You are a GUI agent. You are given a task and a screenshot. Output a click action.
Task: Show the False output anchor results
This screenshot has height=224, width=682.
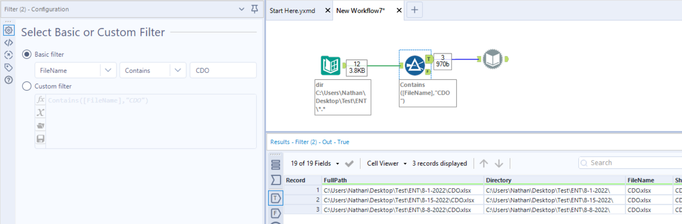coord(275,213)
